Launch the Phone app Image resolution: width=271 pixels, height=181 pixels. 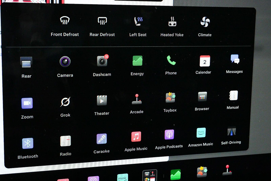tap(171, 65)
